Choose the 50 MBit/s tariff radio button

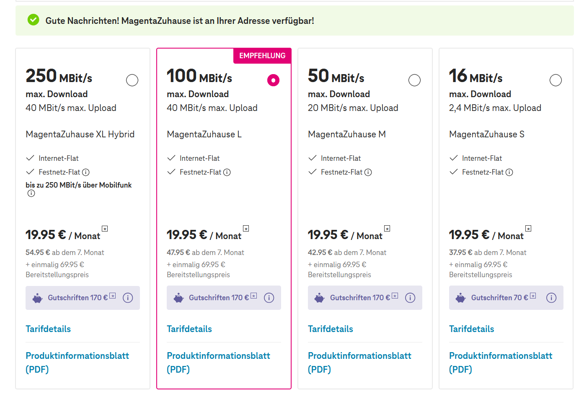414,80
